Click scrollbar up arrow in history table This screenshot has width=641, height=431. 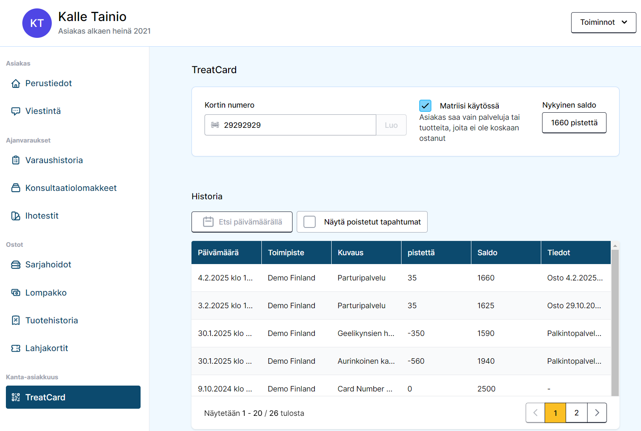coord(615,246)
